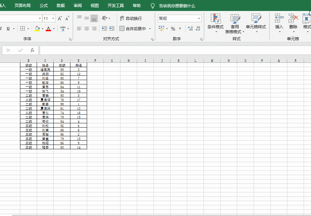Increase the cell indent
Screen dimensions: 311x216
pyautogui.click(x=112, y=29)
